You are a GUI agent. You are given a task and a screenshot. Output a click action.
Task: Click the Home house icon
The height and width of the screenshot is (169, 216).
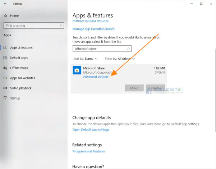[x=5, y=16]
